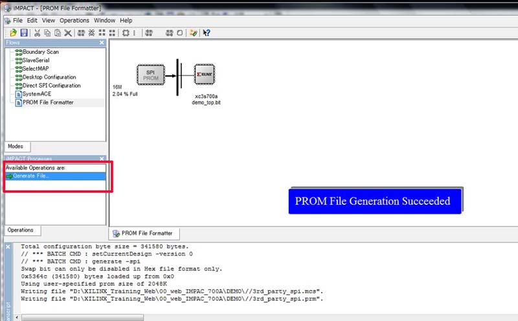Click the horizontal scrollbar in console

[x=83, y=318]
